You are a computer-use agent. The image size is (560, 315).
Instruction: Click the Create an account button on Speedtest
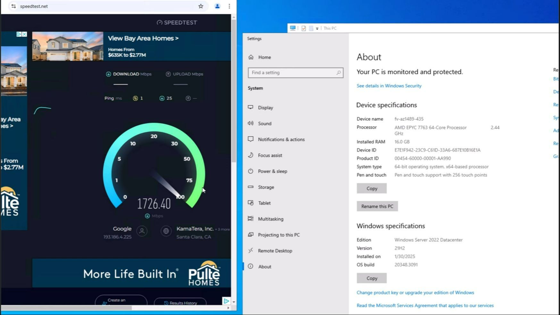(121, 301)
